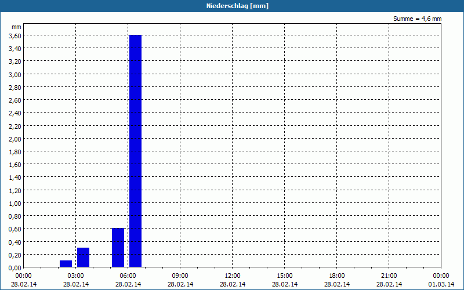464x290 pixels.
Task: Pick y-axis value 2,60
Action: [15, 100]
